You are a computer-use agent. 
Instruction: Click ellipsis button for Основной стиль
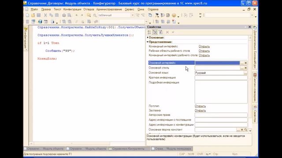242,68
